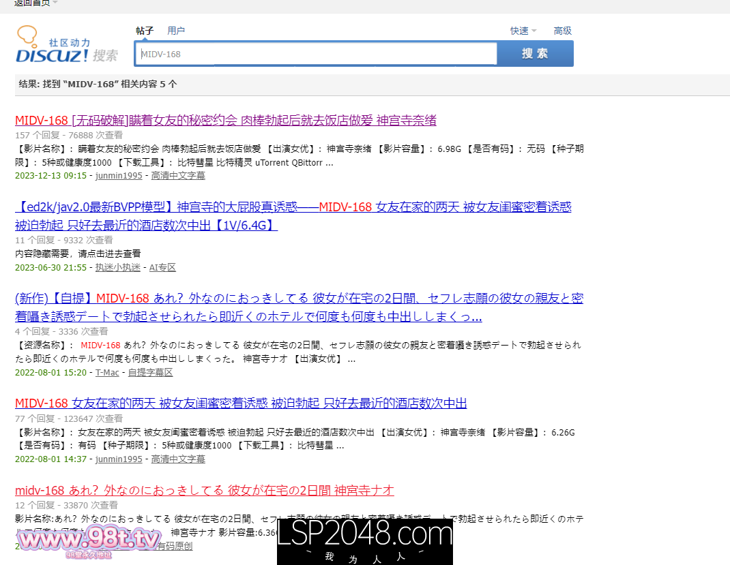This screenshot has width=730, height=565.
Task: Expand the 返回首页 dropdown arrow
Action: [55, 3]
